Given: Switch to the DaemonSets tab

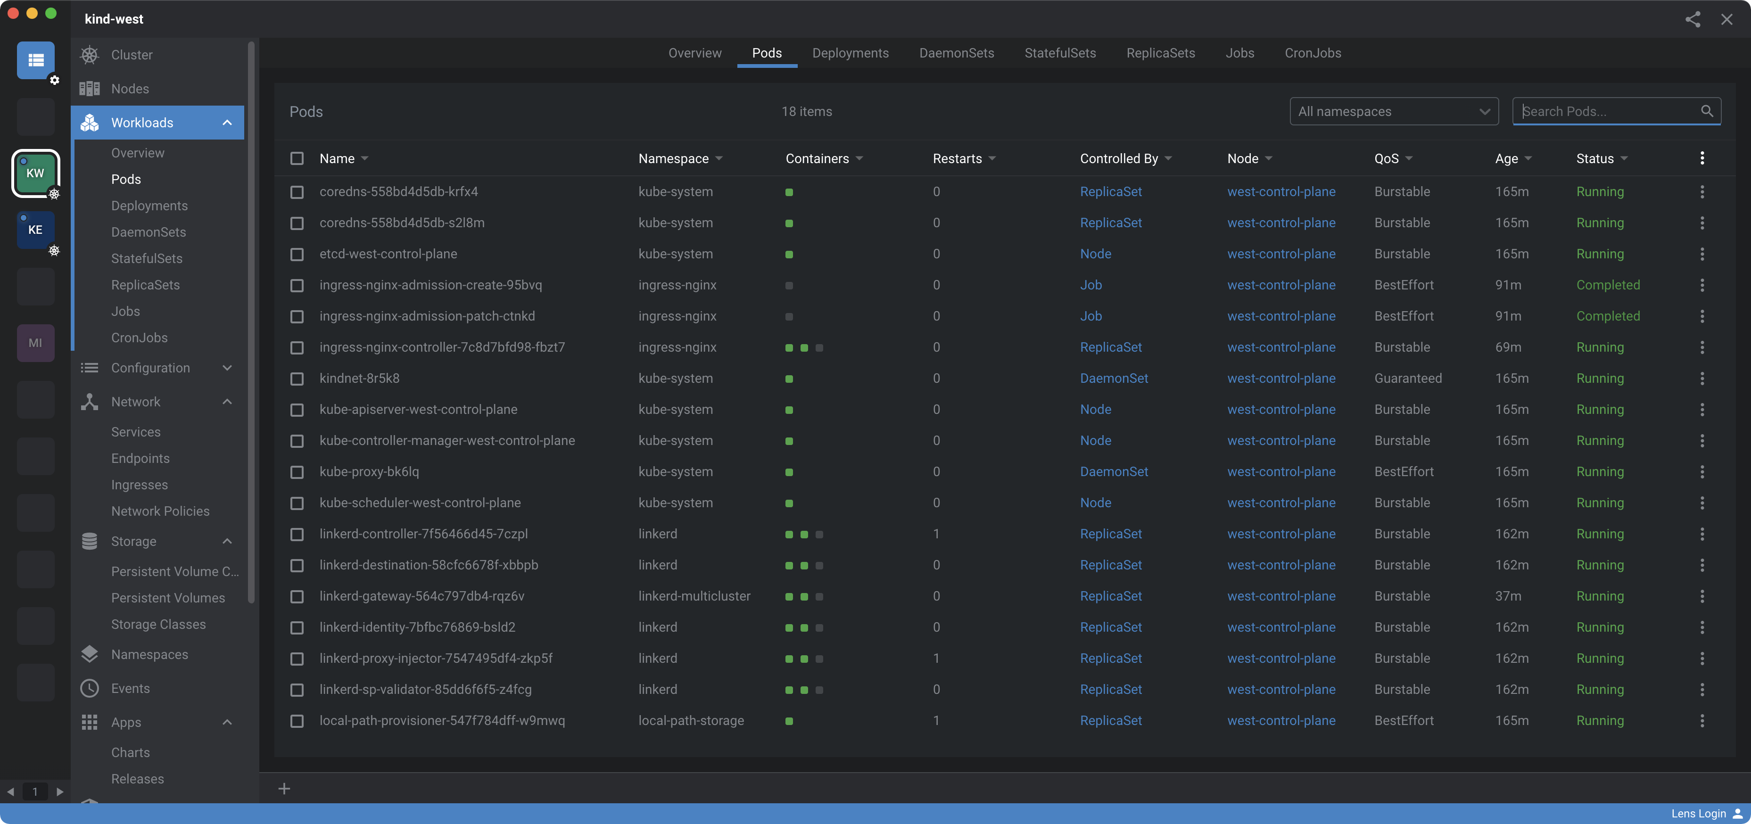Looking at the screenshot, I should [957, 53].
